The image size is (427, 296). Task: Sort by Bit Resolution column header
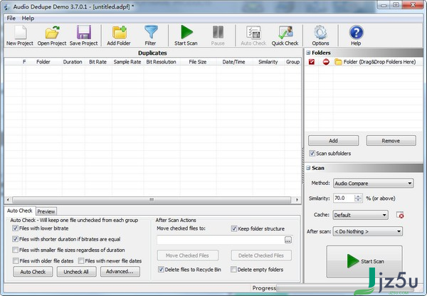pyautogui.click(x=162, y=62)
